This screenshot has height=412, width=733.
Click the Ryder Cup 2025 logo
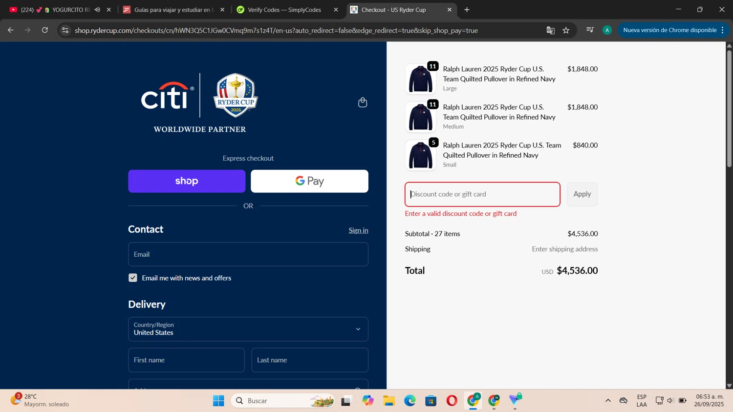tap(236, 95)
